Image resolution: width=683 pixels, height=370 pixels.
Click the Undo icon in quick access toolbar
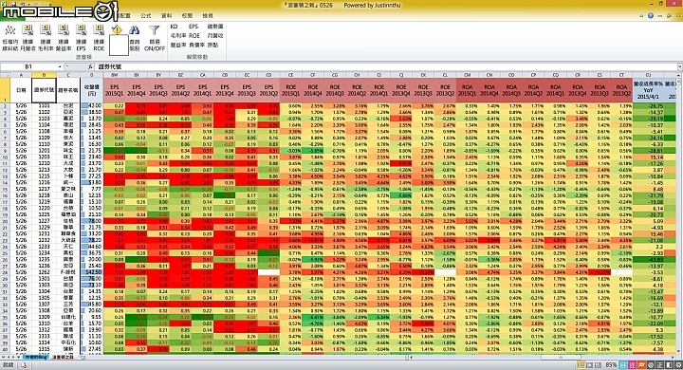(x=23, y=4)
